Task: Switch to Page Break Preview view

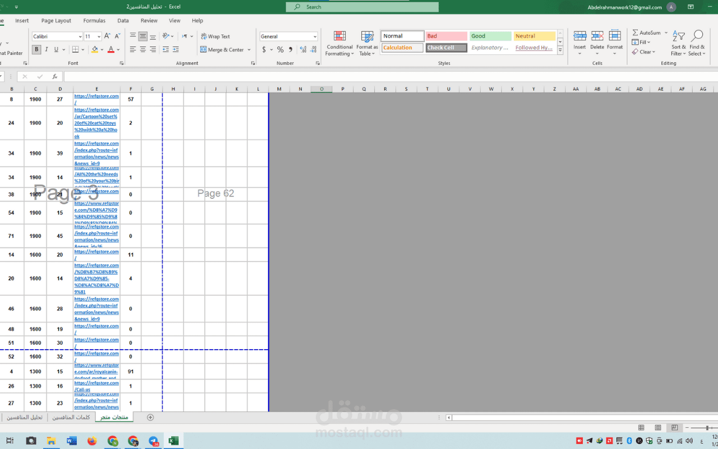Action: point(675,428)
